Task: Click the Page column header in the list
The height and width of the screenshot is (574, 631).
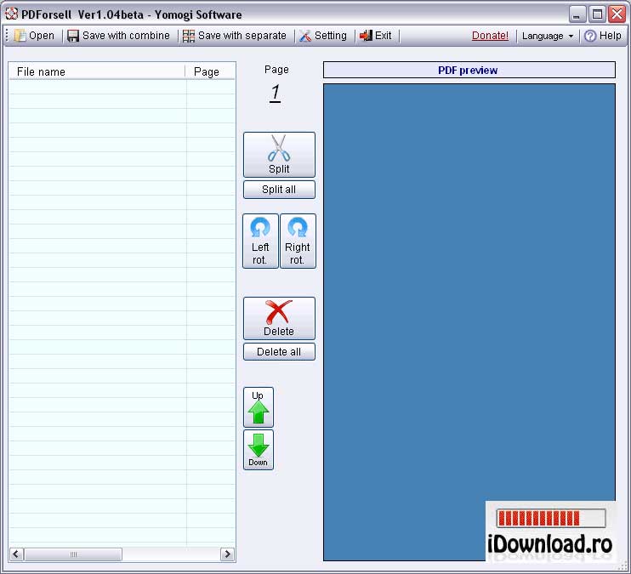Action: pos(210,71)
